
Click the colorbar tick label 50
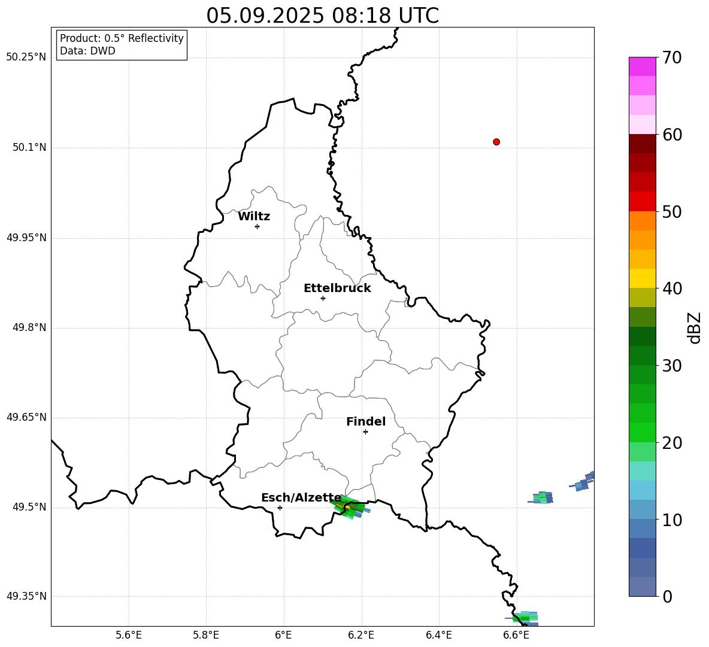tap(672, 212)
